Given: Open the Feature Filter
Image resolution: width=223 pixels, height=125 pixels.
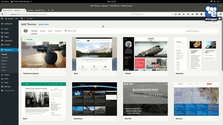Looking at the screenshot, I should click(x=70, y=31).
